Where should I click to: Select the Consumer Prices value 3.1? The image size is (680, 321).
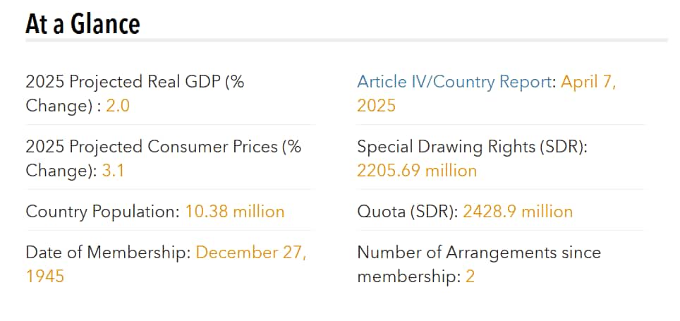coord(113,171)
